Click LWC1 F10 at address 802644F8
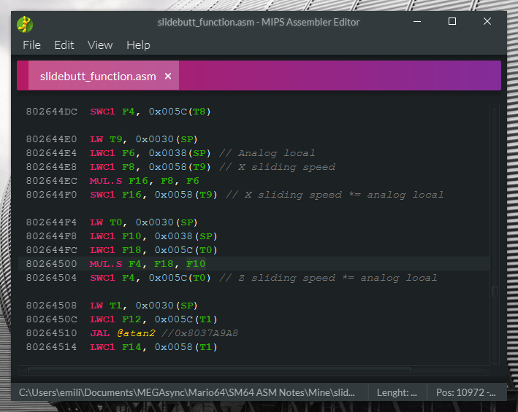This screenshot has height=412, width=518. pos(115,236)
